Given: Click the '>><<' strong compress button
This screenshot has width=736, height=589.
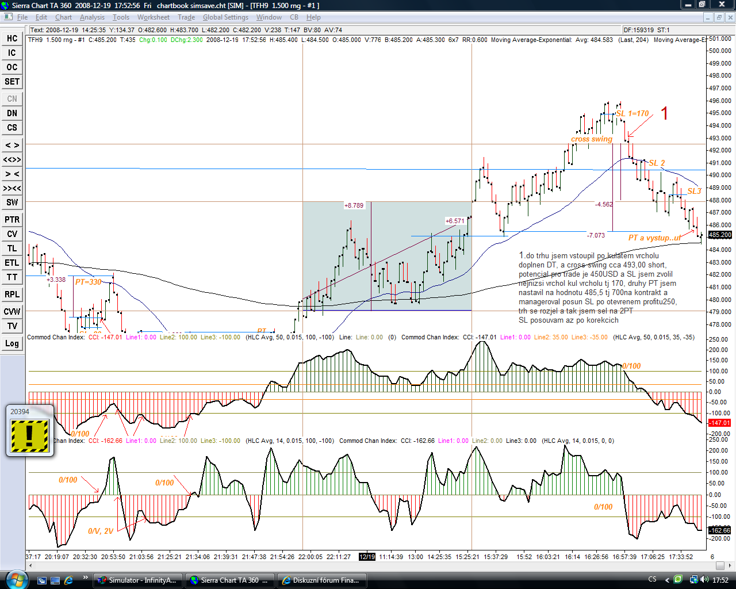Looking at the screenshot, I should pyautogui.click(x=12, y=188).
